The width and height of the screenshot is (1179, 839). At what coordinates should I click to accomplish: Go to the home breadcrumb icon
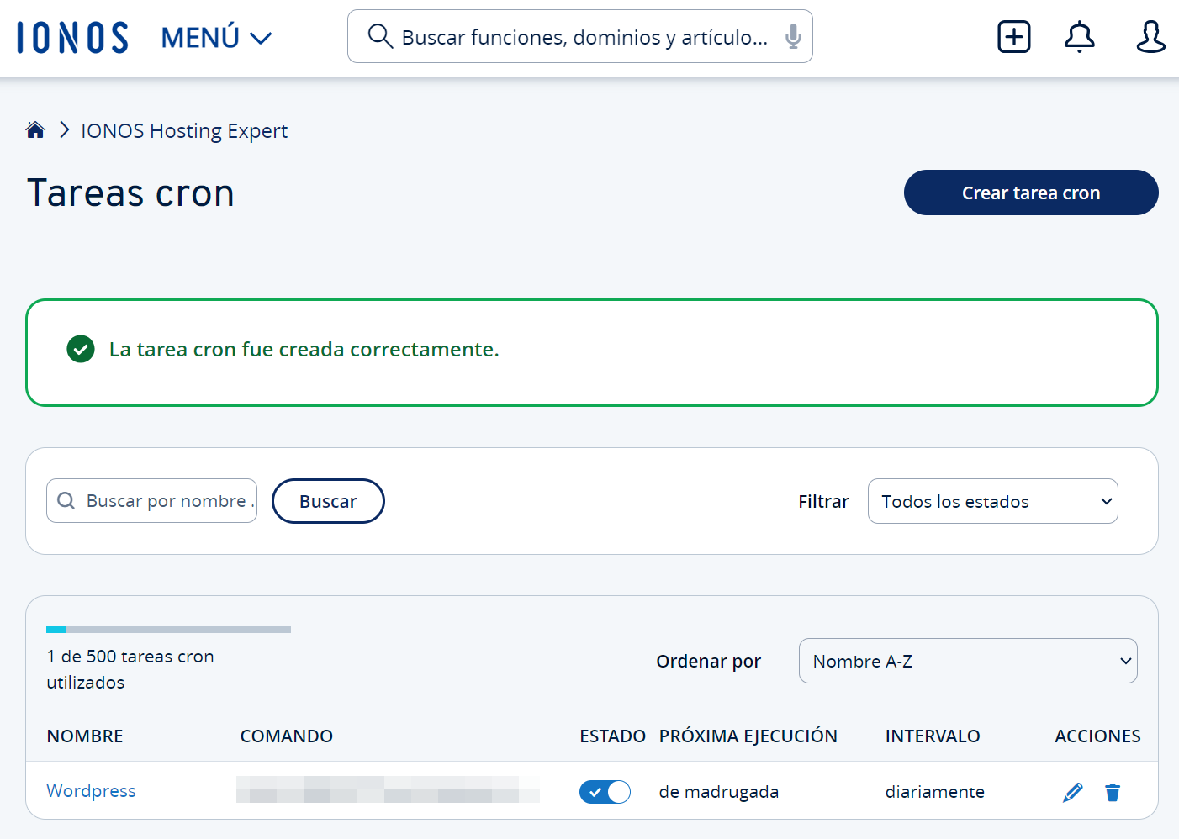pos(35,129)
